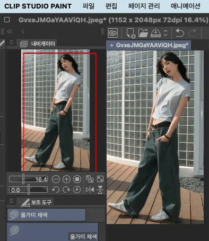Open CLIP STUDIO launcher swirl icon

click(113, 33)
